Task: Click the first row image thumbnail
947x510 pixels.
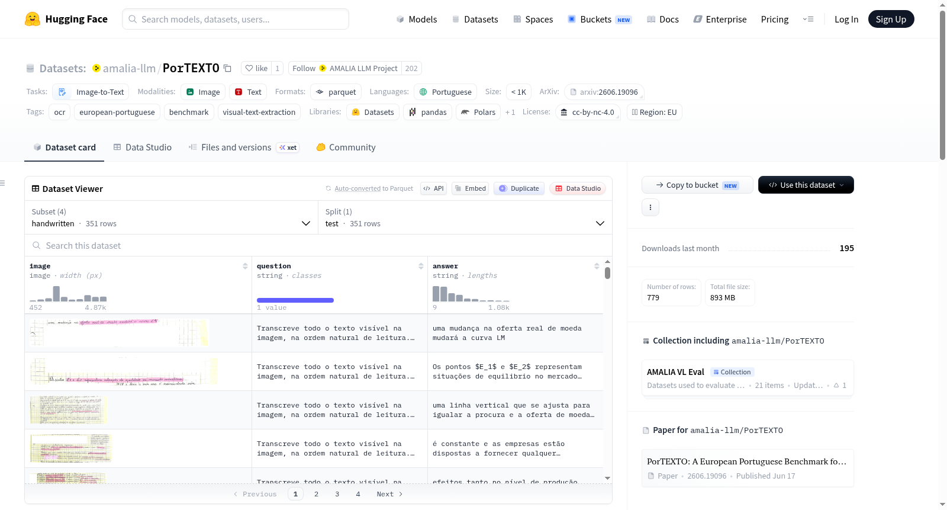Action: point(119,332)
